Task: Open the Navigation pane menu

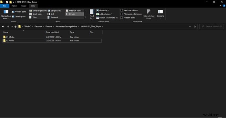Action: [x=6, y=15]
